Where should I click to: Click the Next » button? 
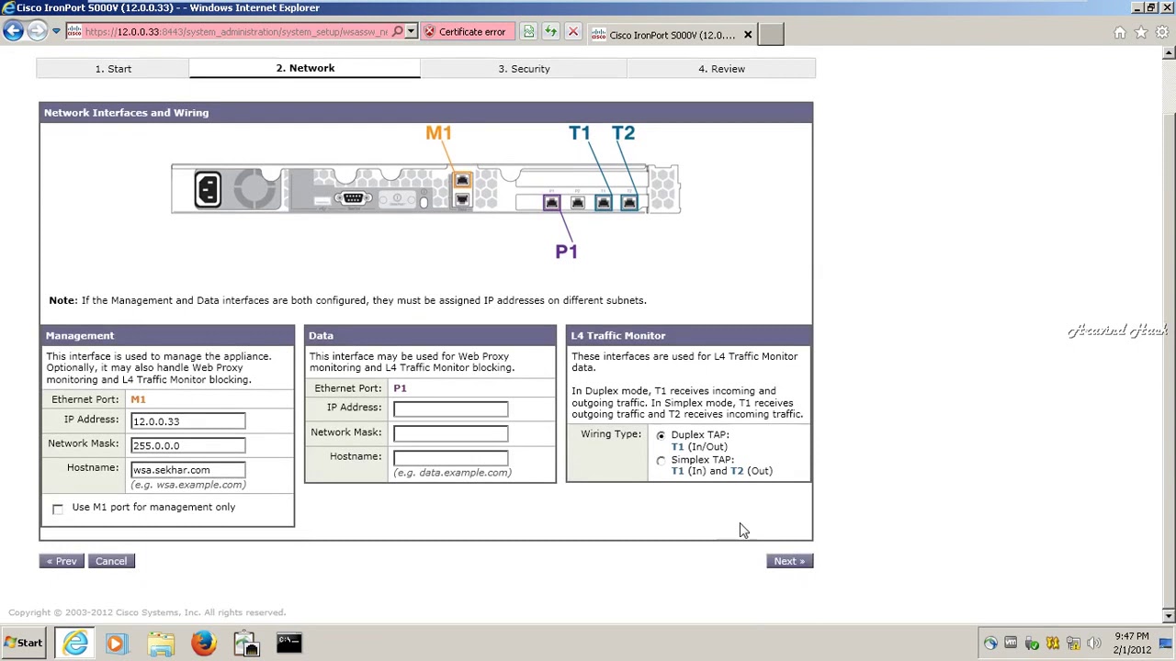coord(789,561)
